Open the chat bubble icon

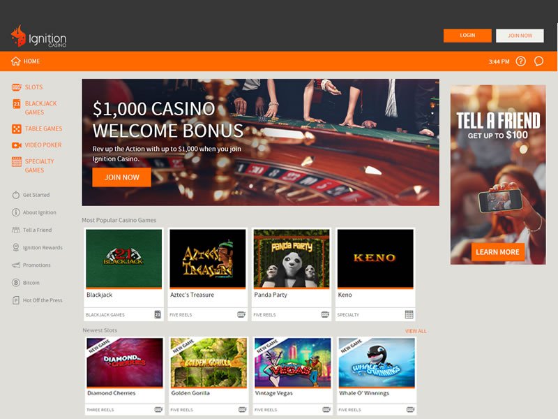click(538, 61)
